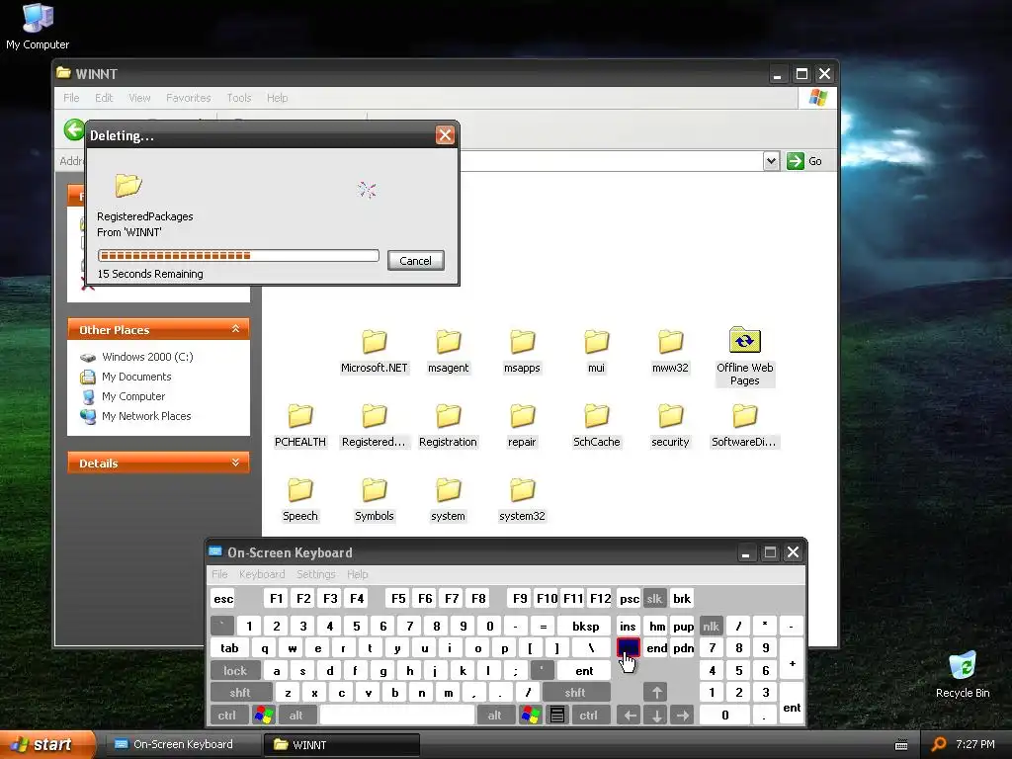Click the My Computer desktop icon
1012x759 pixels.
pos(38,27)
